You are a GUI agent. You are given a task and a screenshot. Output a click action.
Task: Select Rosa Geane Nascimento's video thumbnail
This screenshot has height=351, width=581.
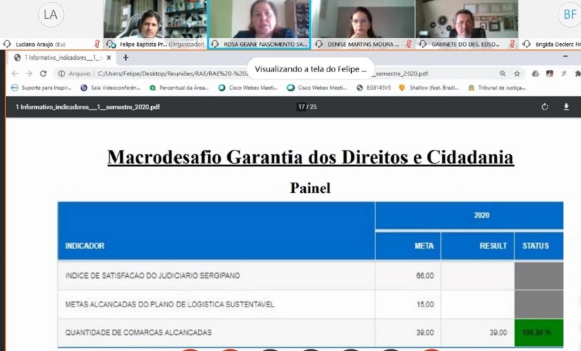point(259,19)
